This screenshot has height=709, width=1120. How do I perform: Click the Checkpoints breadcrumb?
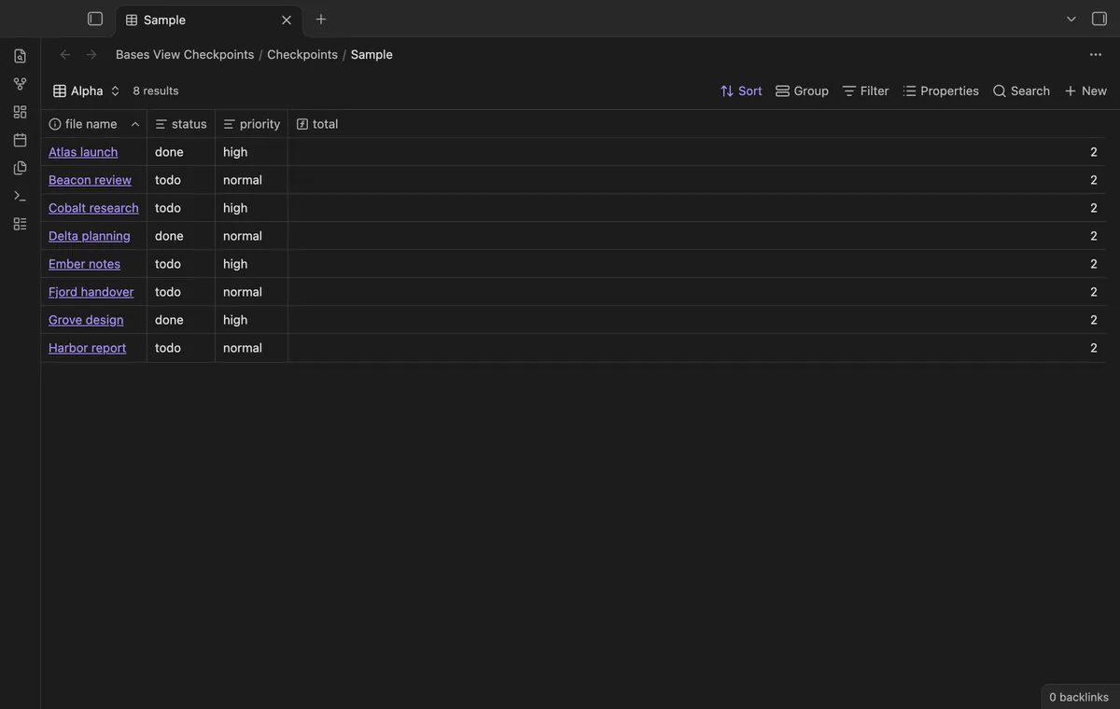[x=302, y=54]
